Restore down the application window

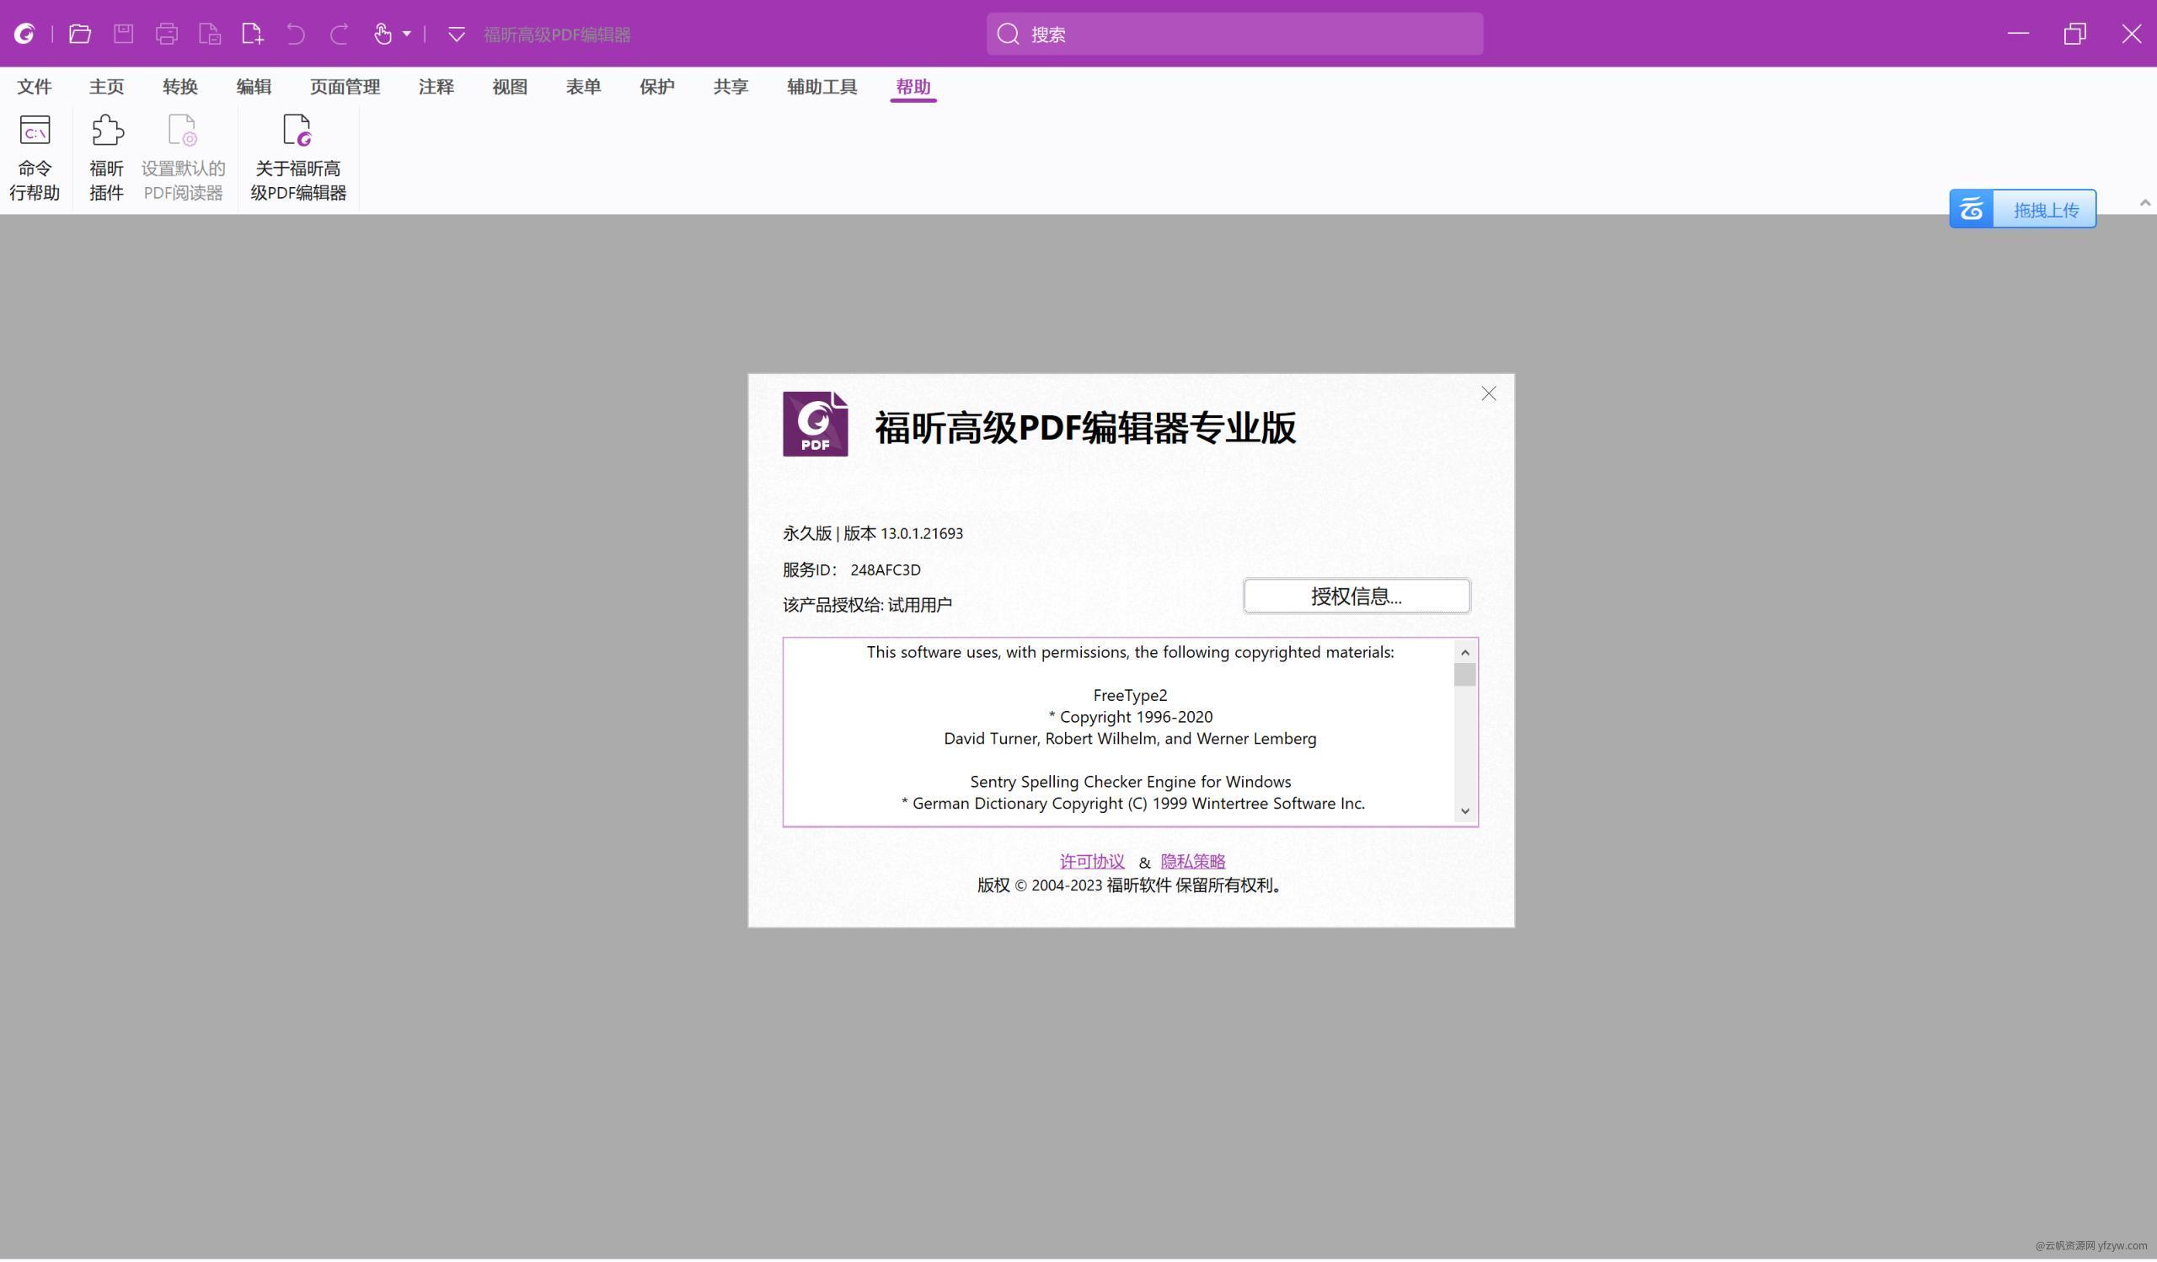click(2074, 34)
